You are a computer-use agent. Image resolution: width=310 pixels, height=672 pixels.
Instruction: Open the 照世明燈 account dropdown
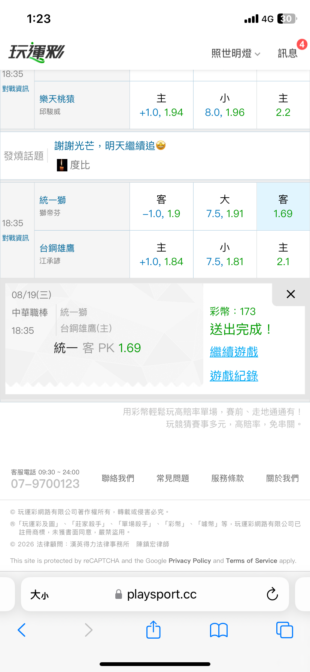(235, 54)
